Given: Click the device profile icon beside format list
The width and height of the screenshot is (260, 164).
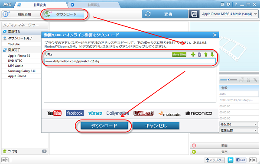Looking at the screenshot, I should tap(194, 14).
